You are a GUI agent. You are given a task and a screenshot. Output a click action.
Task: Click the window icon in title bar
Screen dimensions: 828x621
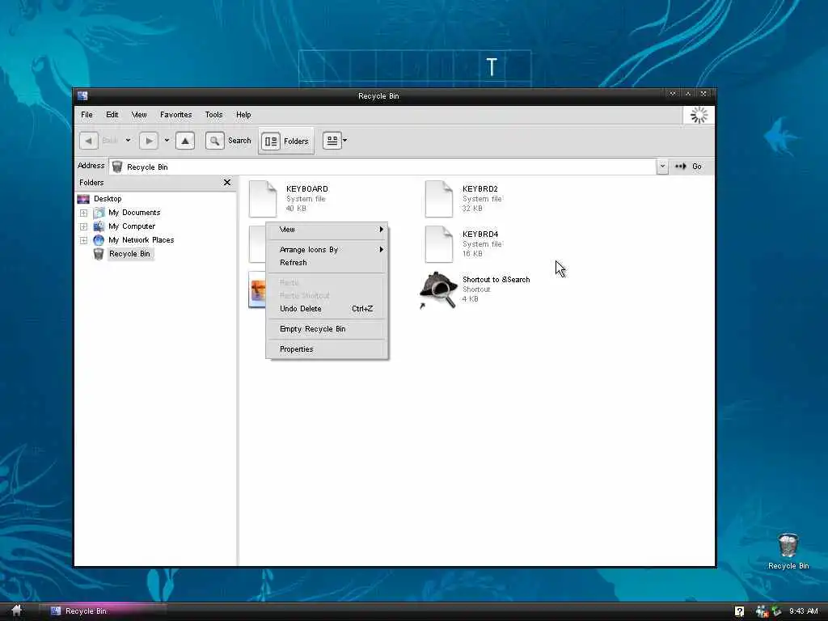pyautogui.click(x=82, y=95)
